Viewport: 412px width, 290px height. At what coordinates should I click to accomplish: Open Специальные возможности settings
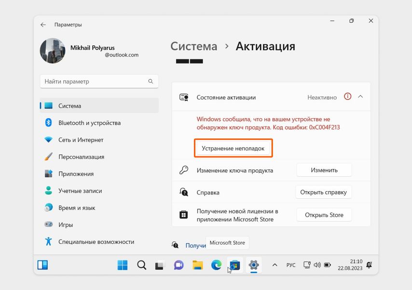point(99,242)
